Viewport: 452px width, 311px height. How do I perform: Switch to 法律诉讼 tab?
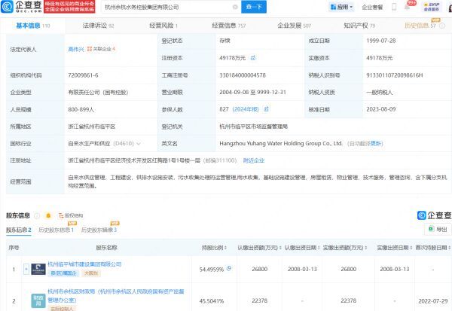click(98, 26)
